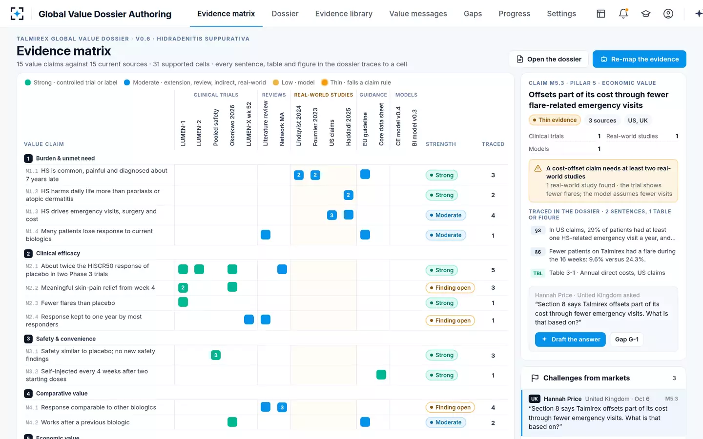Open the Evidence library tab

tap(344, 14)
